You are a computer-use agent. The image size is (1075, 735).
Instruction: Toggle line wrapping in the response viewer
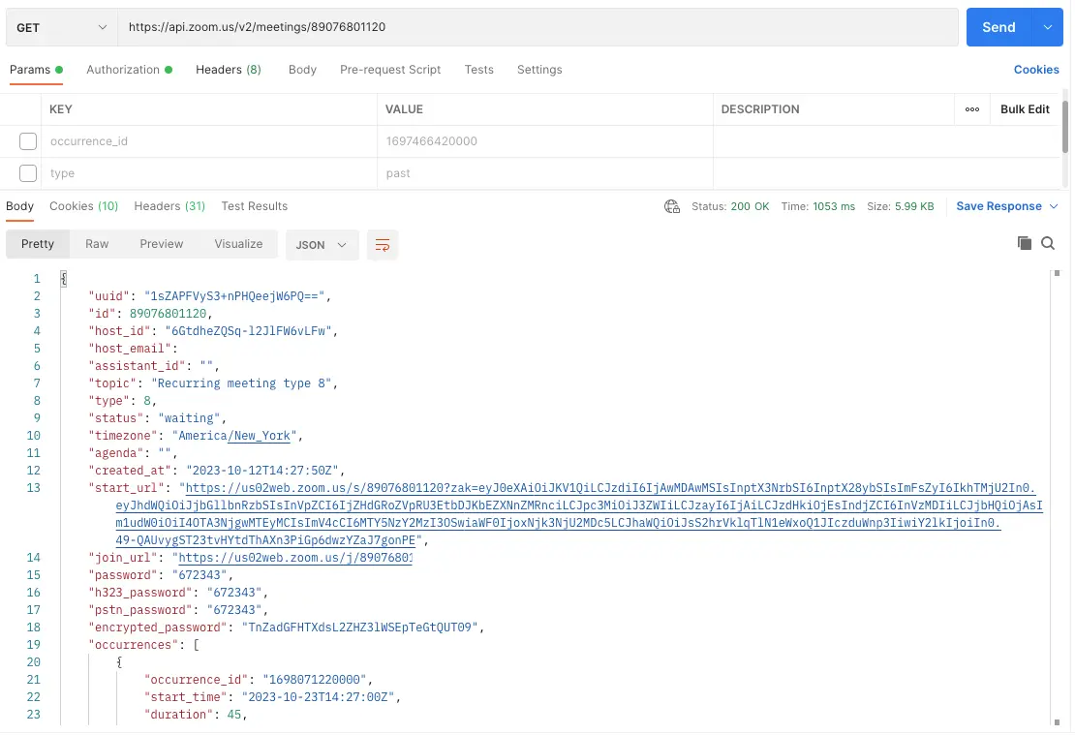coord(382,245)
